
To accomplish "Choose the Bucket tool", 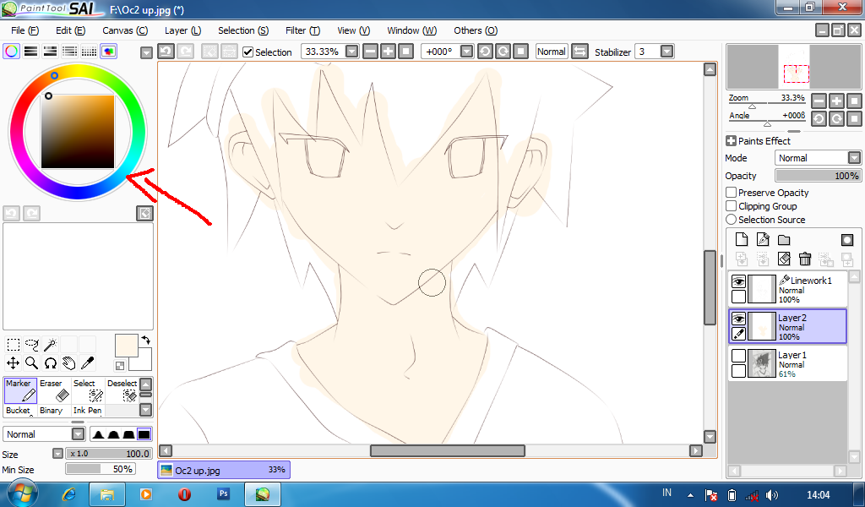I will (20, 411).
